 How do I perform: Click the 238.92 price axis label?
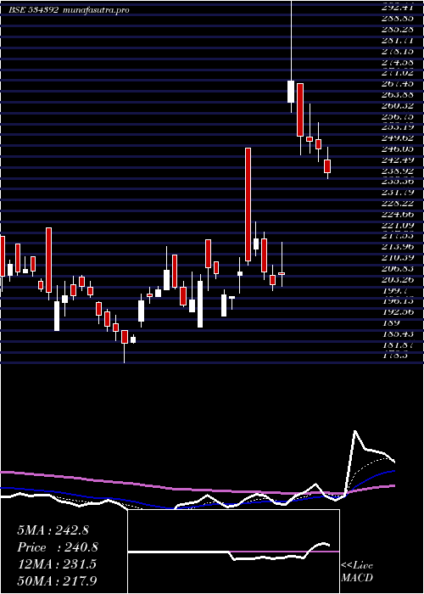[x=399, y=171]
